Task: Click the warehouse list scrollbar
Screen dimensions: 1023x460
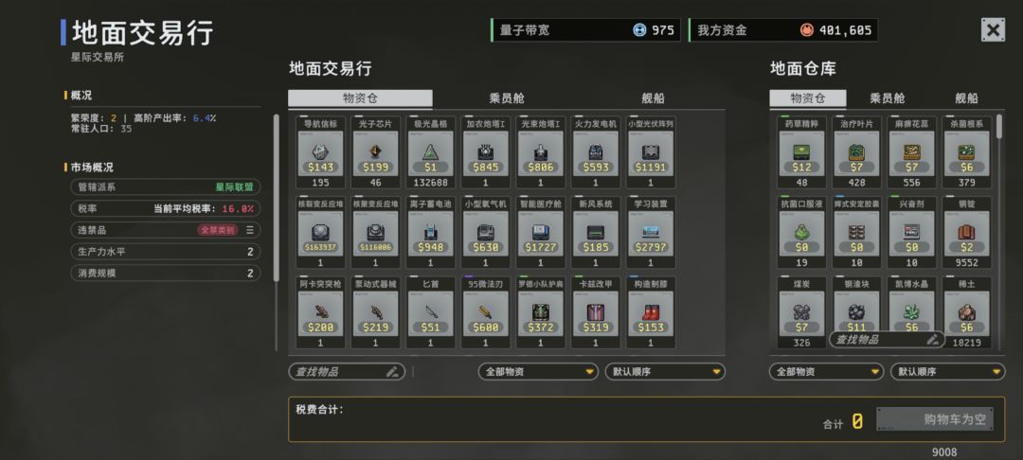Action: tap(1000, 127)
